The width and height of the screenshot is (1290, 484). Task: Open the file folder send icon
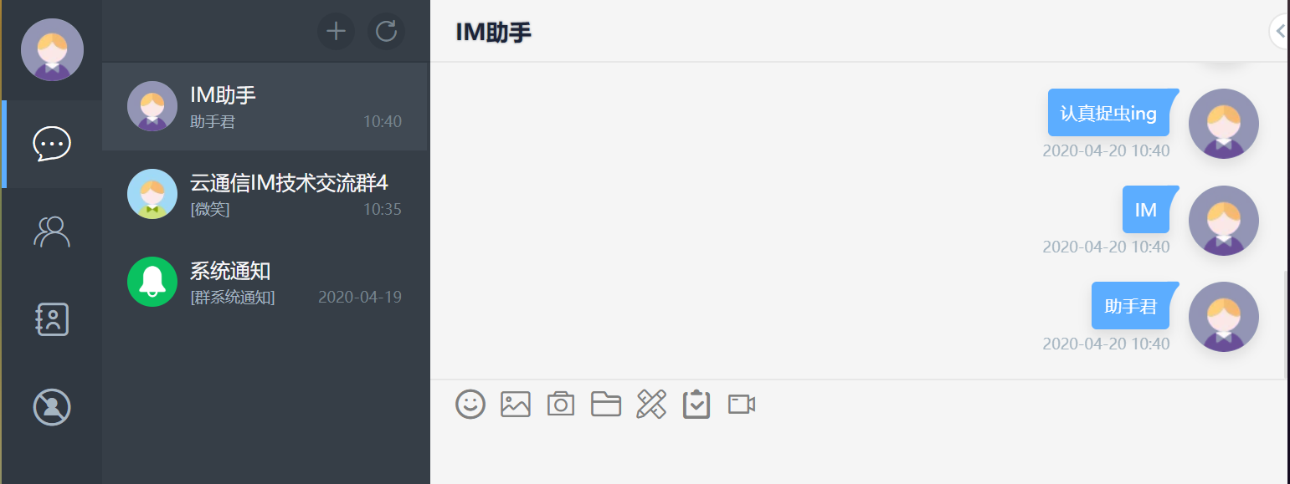tap(606, 405)
